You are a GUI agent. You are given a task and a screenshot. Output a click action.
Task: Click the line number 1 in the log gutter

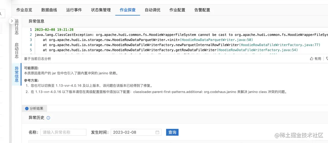pyautogui.click(x=31, y=30)
